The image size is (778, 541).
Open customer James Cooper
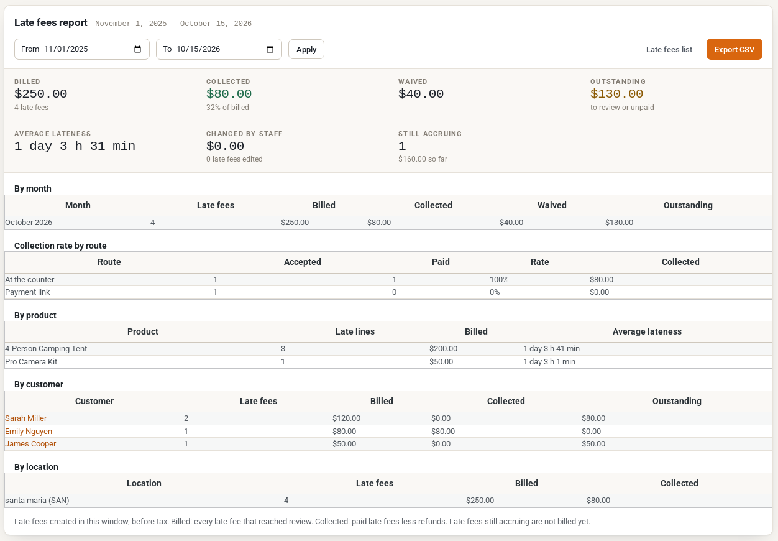point(30,444)
